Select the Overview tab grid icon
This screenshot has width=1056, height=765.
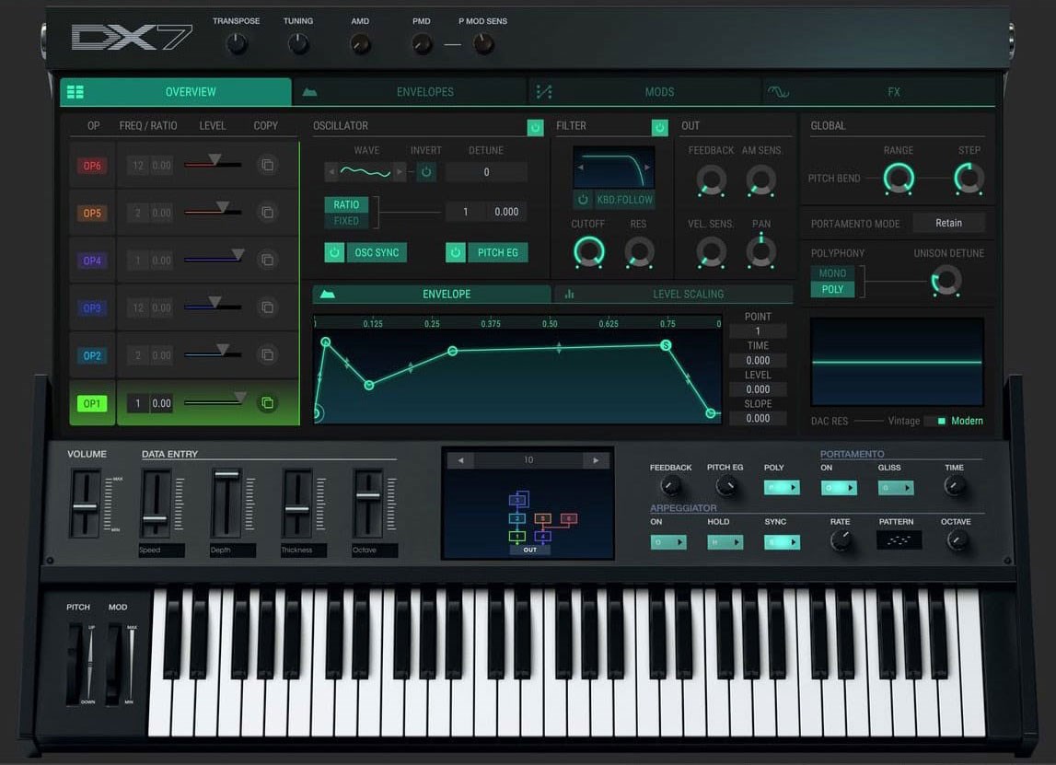click(x=75, y=91)
